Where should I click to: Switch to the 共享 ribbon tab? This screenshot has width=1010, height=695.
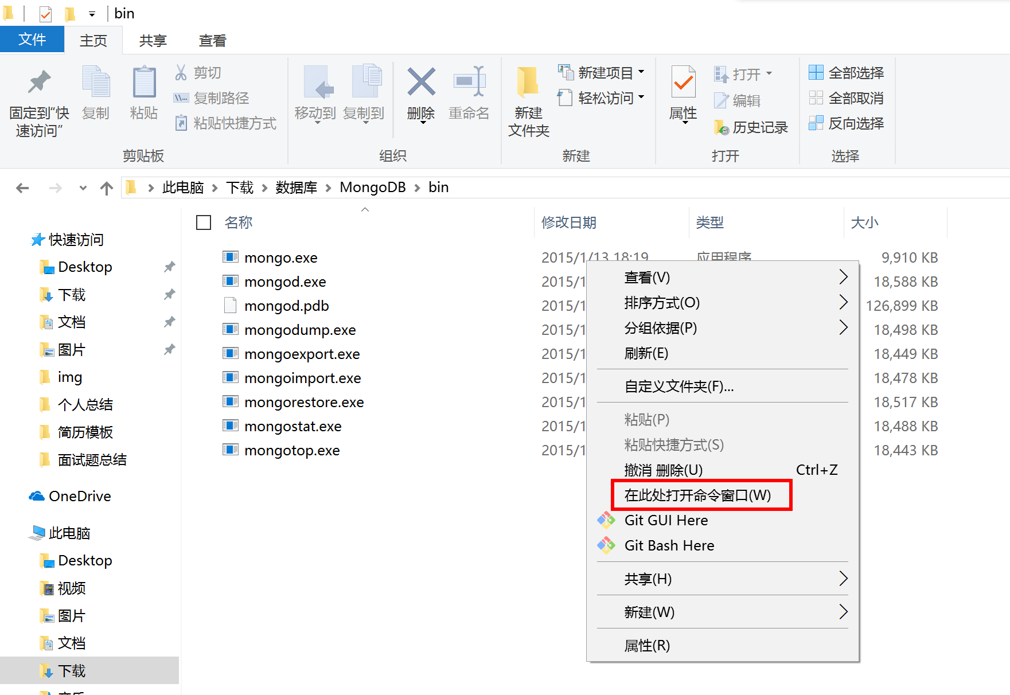coord(153,41)
